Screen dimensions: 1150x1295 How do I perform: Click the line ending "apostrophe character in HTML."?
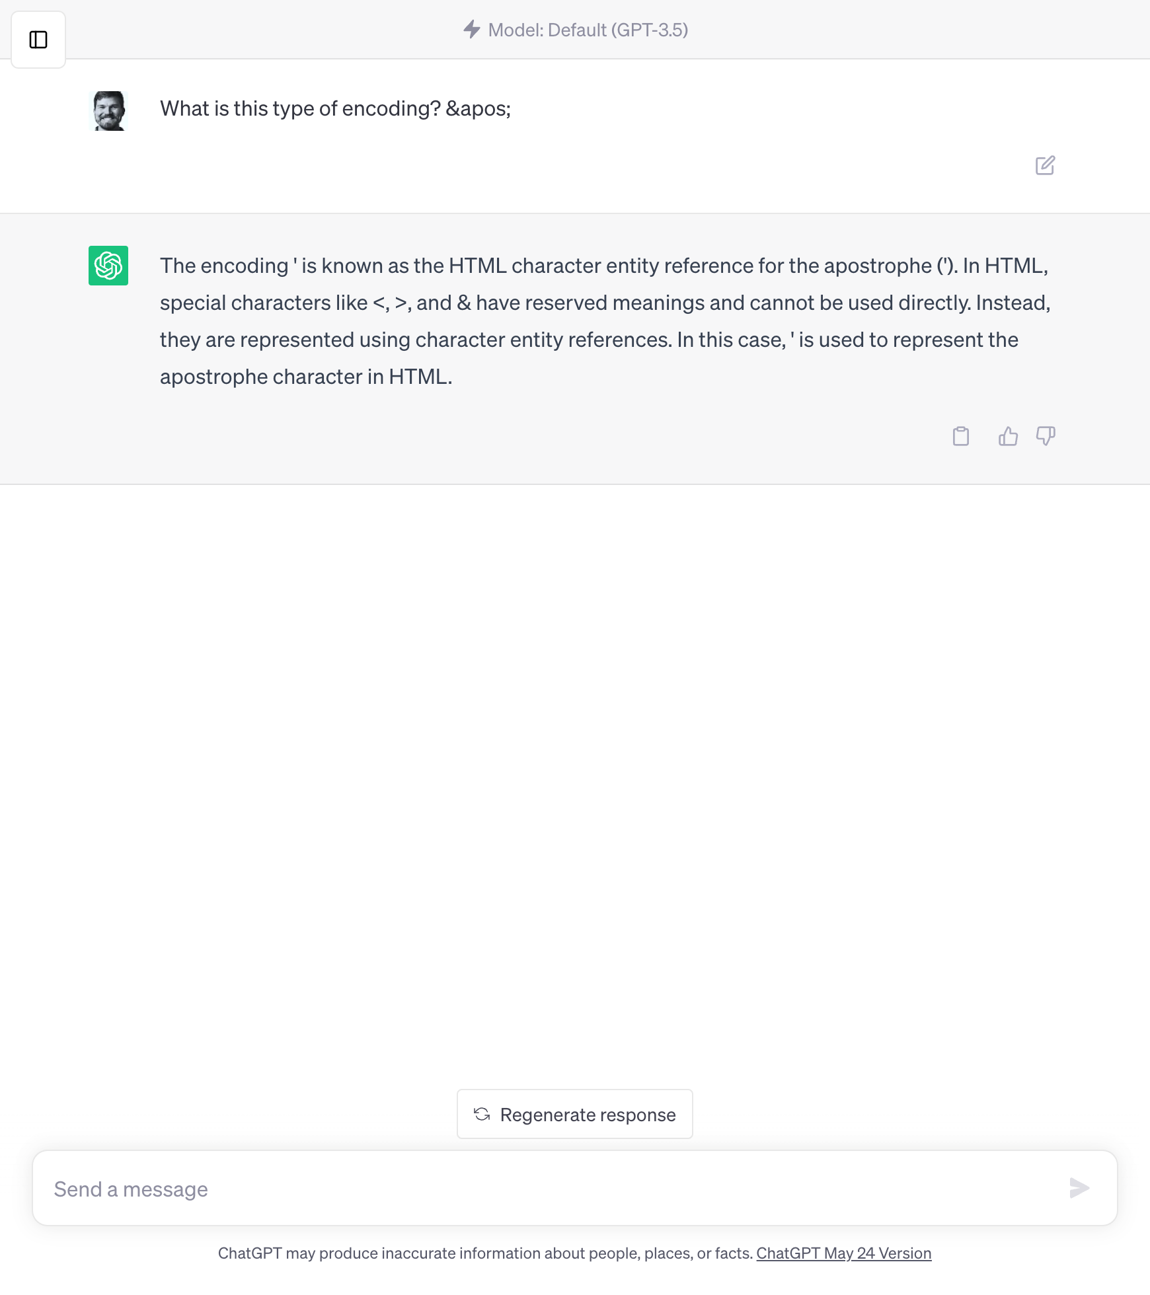click(306, 377)
